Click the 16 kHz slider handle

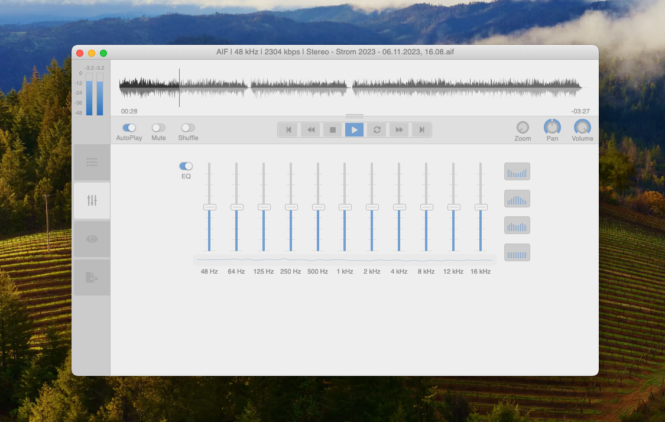tap(481, 207)
